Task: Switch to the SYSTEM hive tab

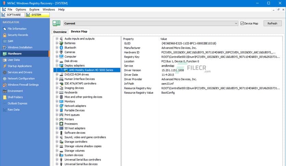Action: click(x=37, y=15)
